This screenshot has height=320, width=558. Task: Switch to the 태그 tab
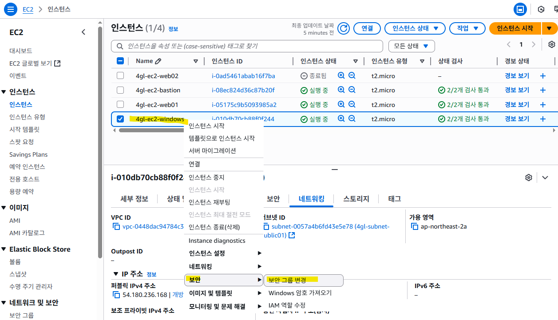click(x=395, y=199)
